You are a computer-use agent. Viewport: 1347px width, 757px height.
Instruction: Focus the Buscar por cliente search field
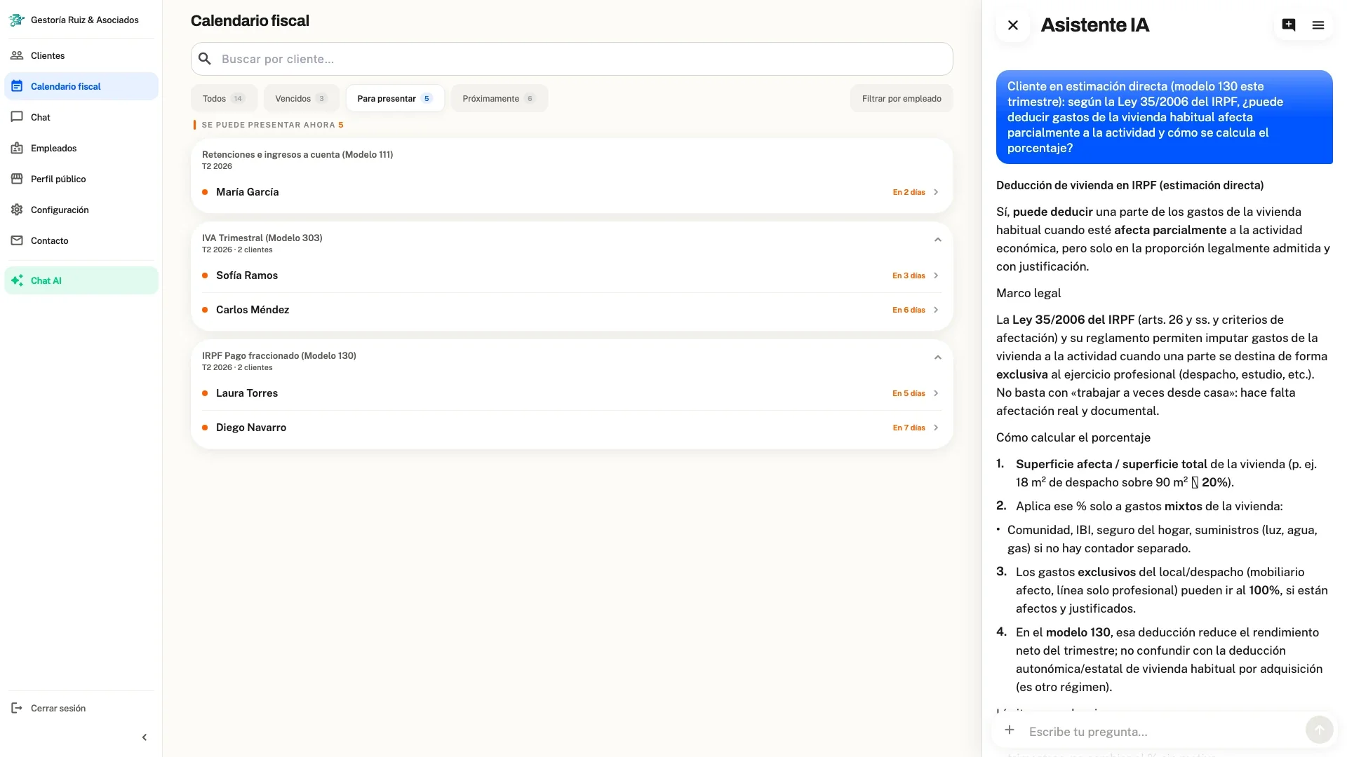click(x=572, y=59)
